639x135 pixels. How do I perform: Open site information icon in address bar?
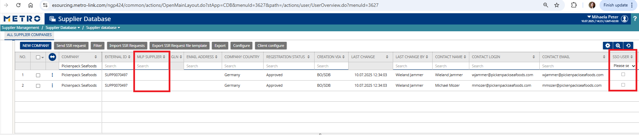(x=45, y=5)
